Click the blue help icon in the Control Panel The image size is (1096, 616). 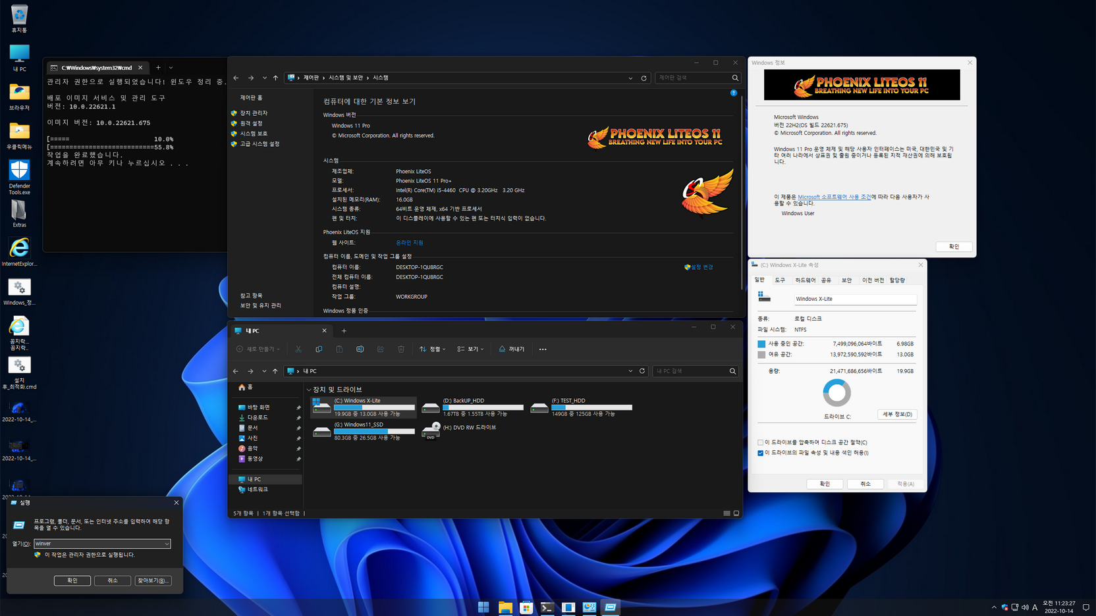(734, 93)
